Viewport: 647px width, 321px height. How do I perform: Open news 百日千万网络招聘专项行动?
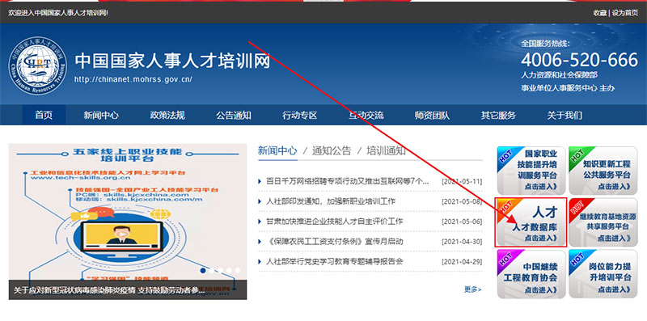(x=348, y=182)
